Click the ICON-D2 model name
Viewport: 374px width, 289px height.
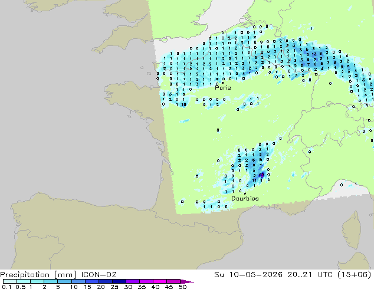point(99,275)
